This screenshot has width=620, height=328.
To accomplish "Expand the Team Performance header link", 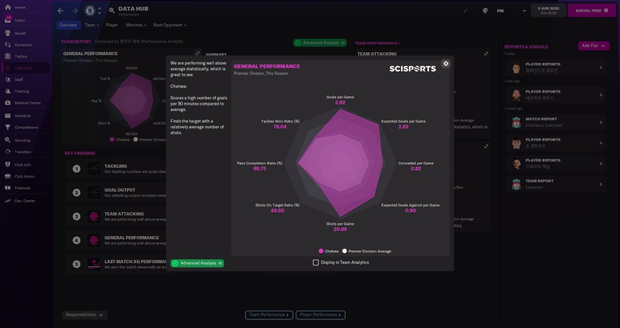I will point(377,44).
